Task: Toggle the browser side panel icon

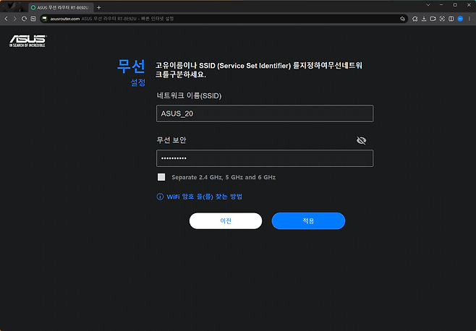Action: 450,18
